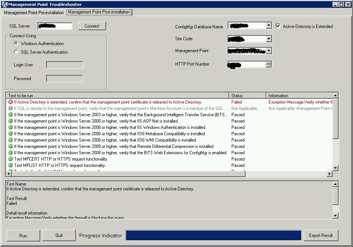Select the 'Test MPLIST HTTP or HTTPS' row
Image resolution: width=353 pixels, height=247 pixels.
click(169, 165)
